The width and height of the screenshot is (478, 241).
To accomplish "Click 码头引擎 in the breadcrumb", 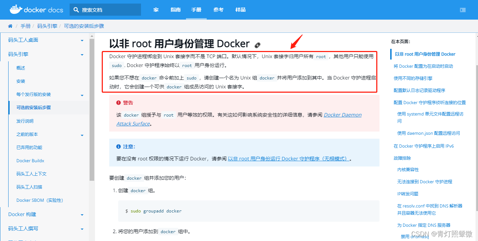I will click(47, 26).
